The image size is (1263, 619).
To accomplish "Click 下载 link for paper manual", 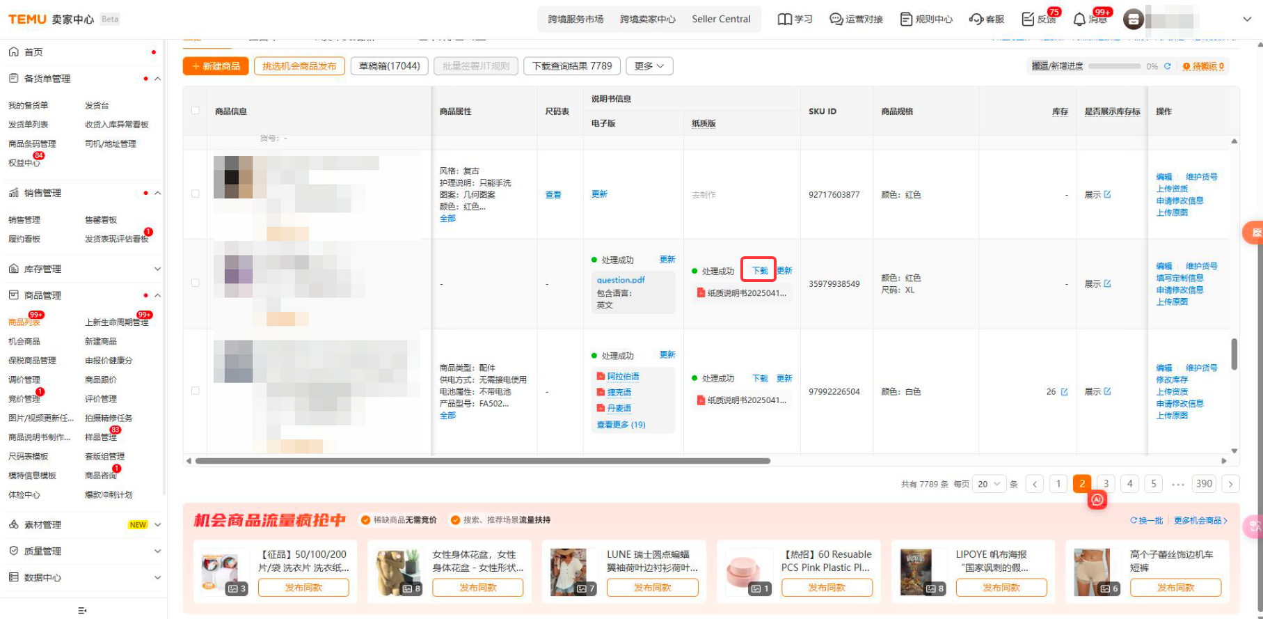I will (x=759, y=270).
